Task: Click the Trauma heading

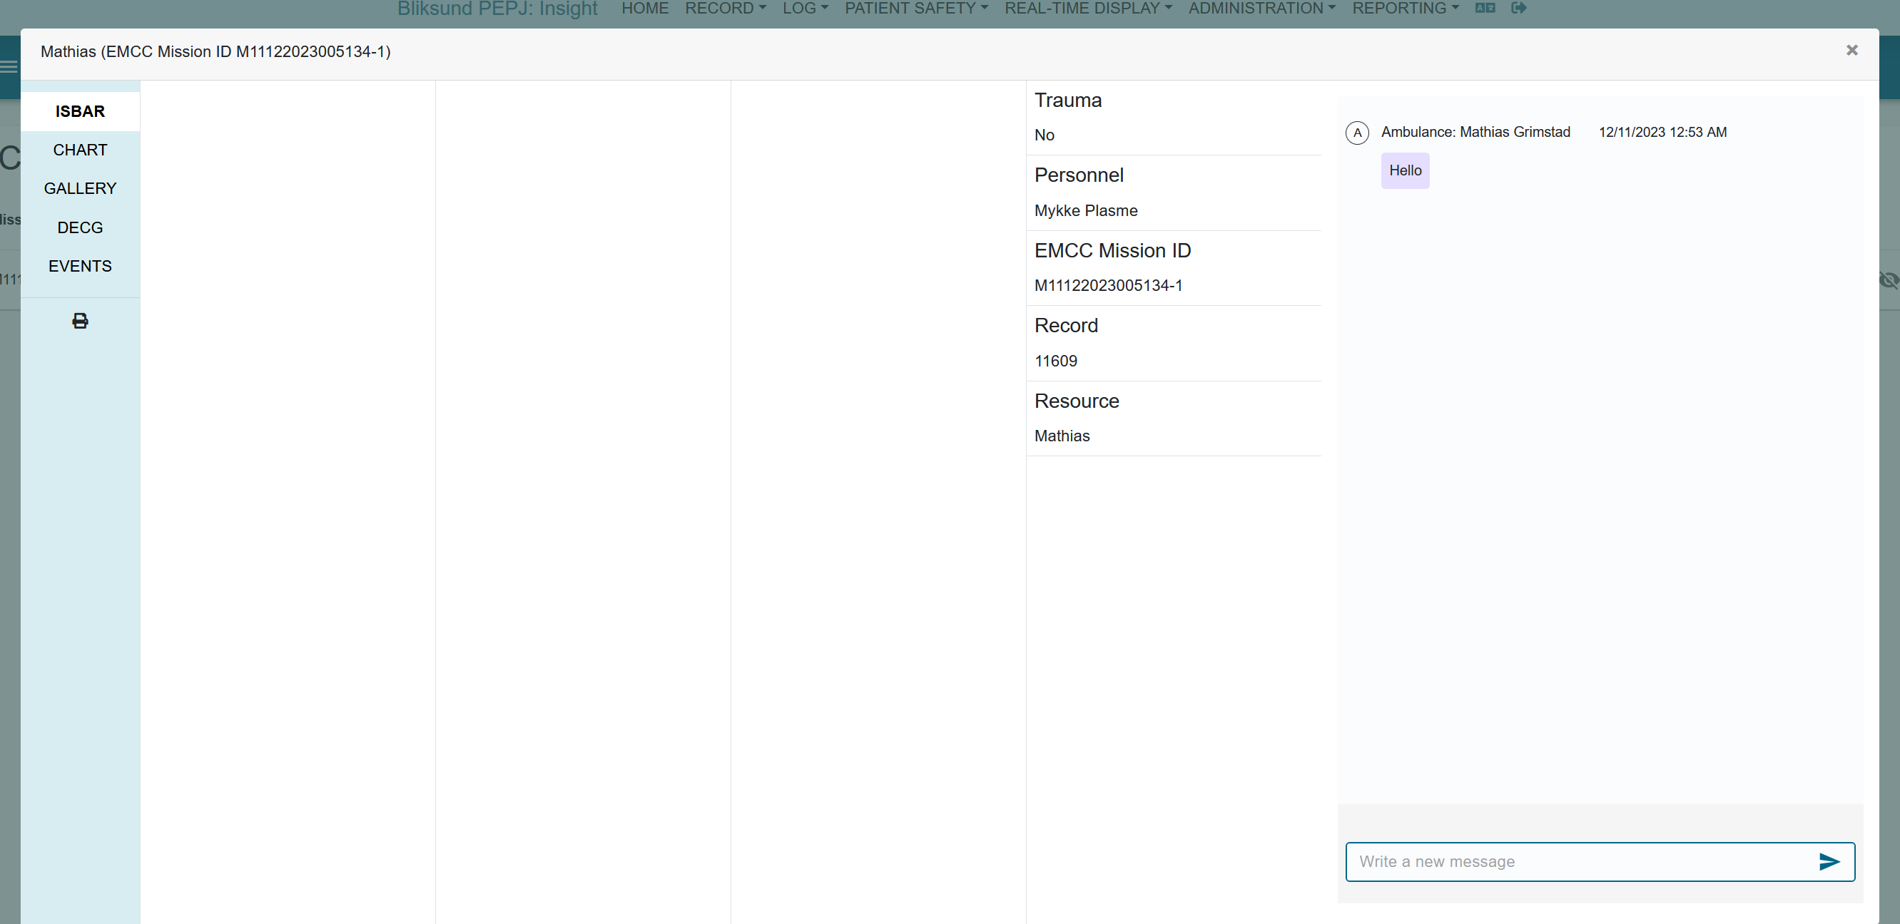Action: point(1067,101)
